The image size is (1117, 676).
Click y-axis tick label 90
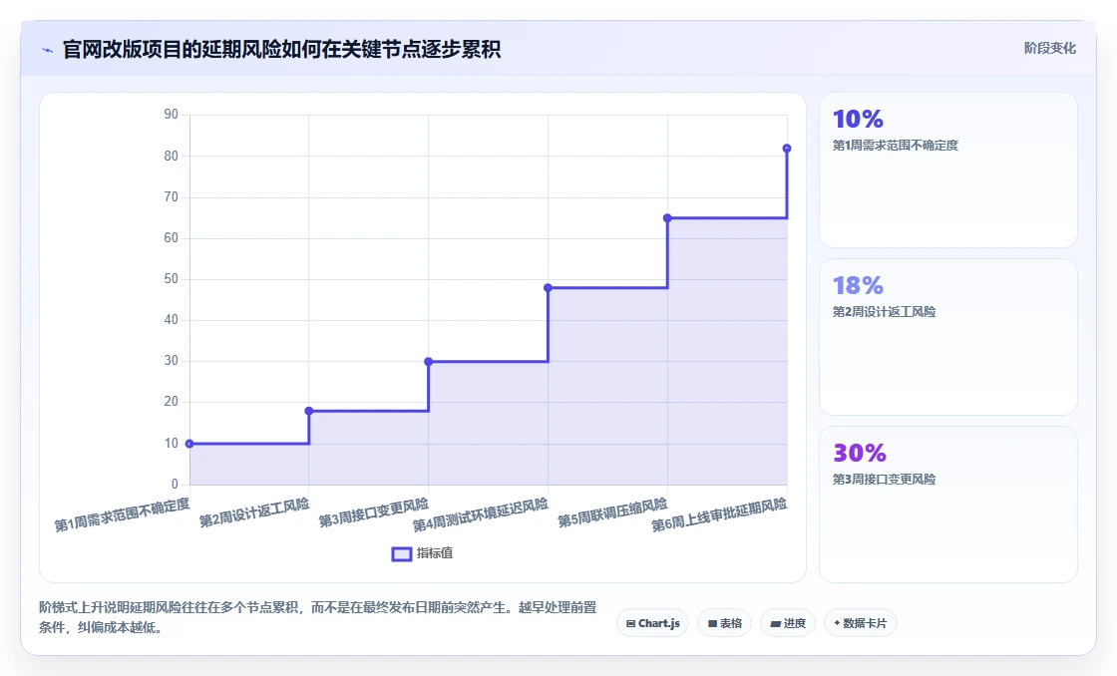(x=171, y=114)
